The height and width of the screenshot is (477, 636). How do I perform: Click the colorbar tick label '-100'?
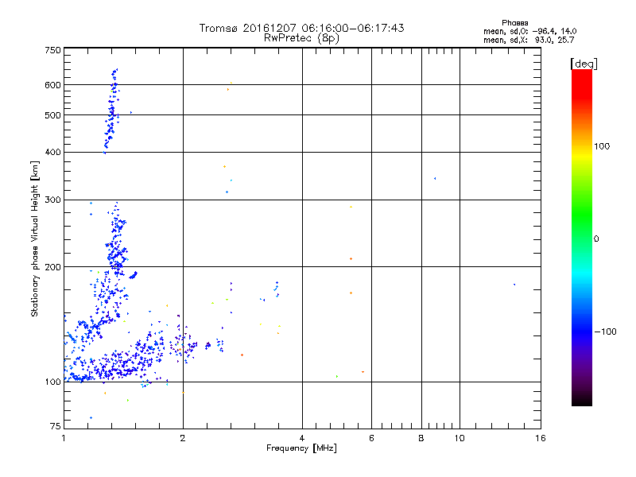(x=605, y=332)
